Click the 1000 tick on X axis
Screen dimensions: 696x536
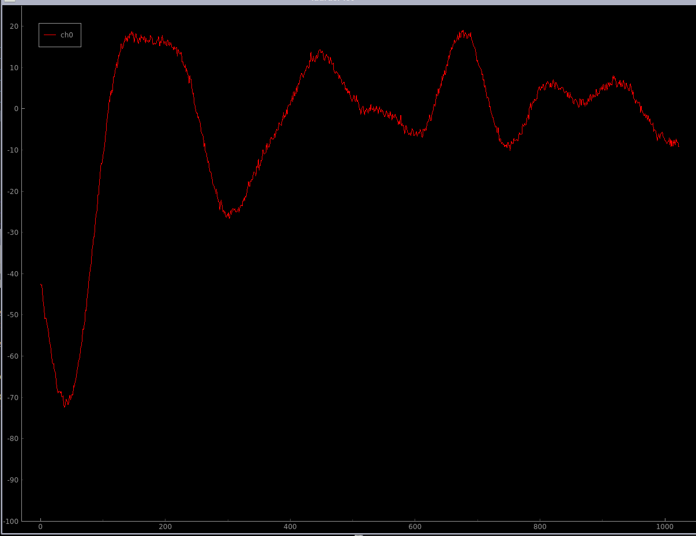click(x=664, y=527)
